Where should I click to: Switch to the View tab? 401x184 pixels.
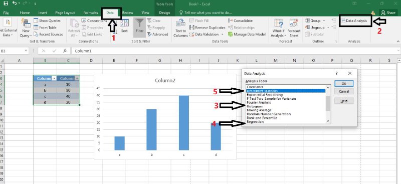[145, 13]
